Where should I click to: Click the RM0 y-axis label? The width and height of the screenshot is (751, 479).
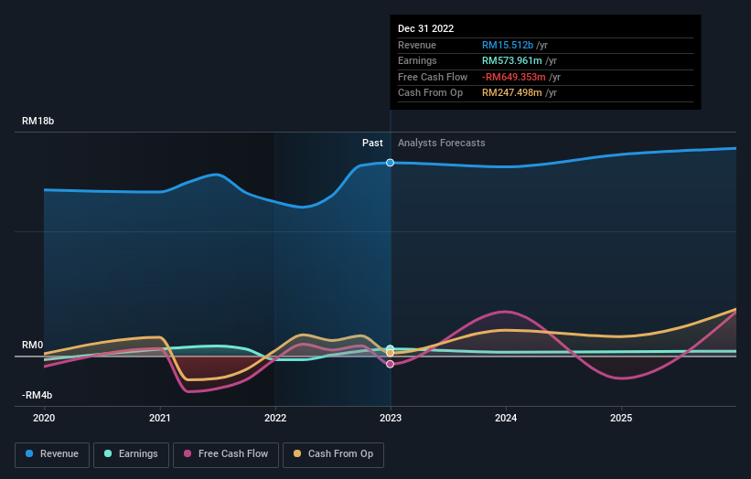[x=32, y=345]
